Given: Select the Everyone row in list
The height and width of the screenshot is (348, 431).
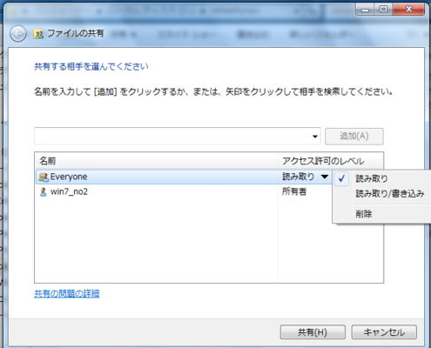Looking at the screenshot, I should [x=184, y=177].
